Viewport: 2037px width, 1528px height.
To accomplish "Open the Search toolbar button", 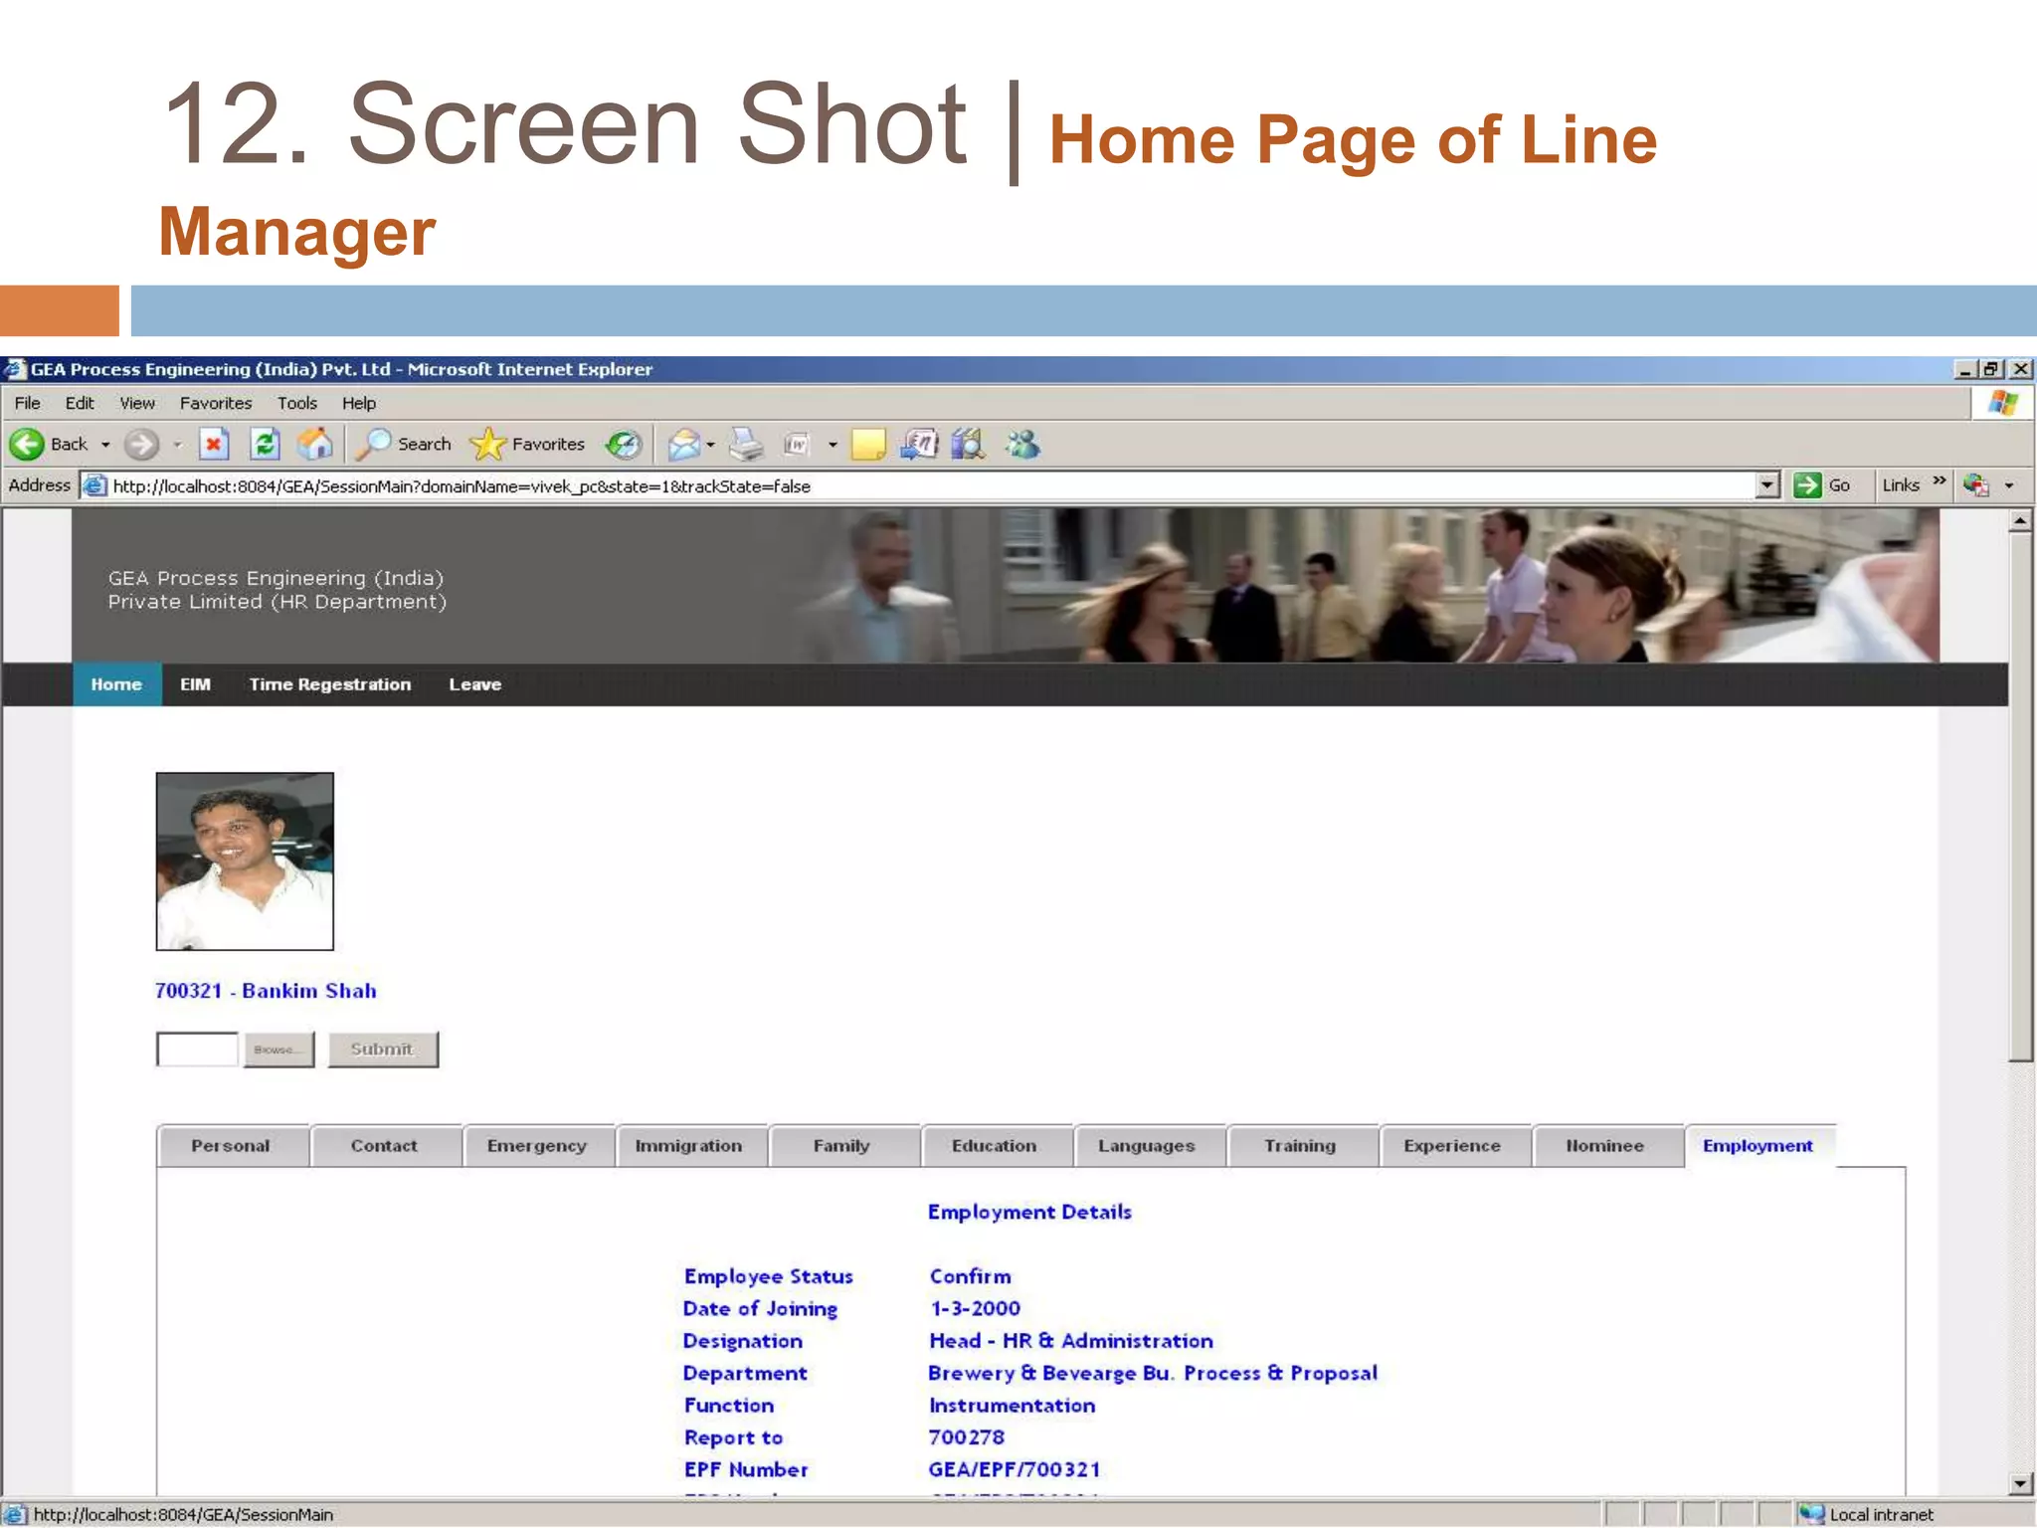I will point(404,444).
